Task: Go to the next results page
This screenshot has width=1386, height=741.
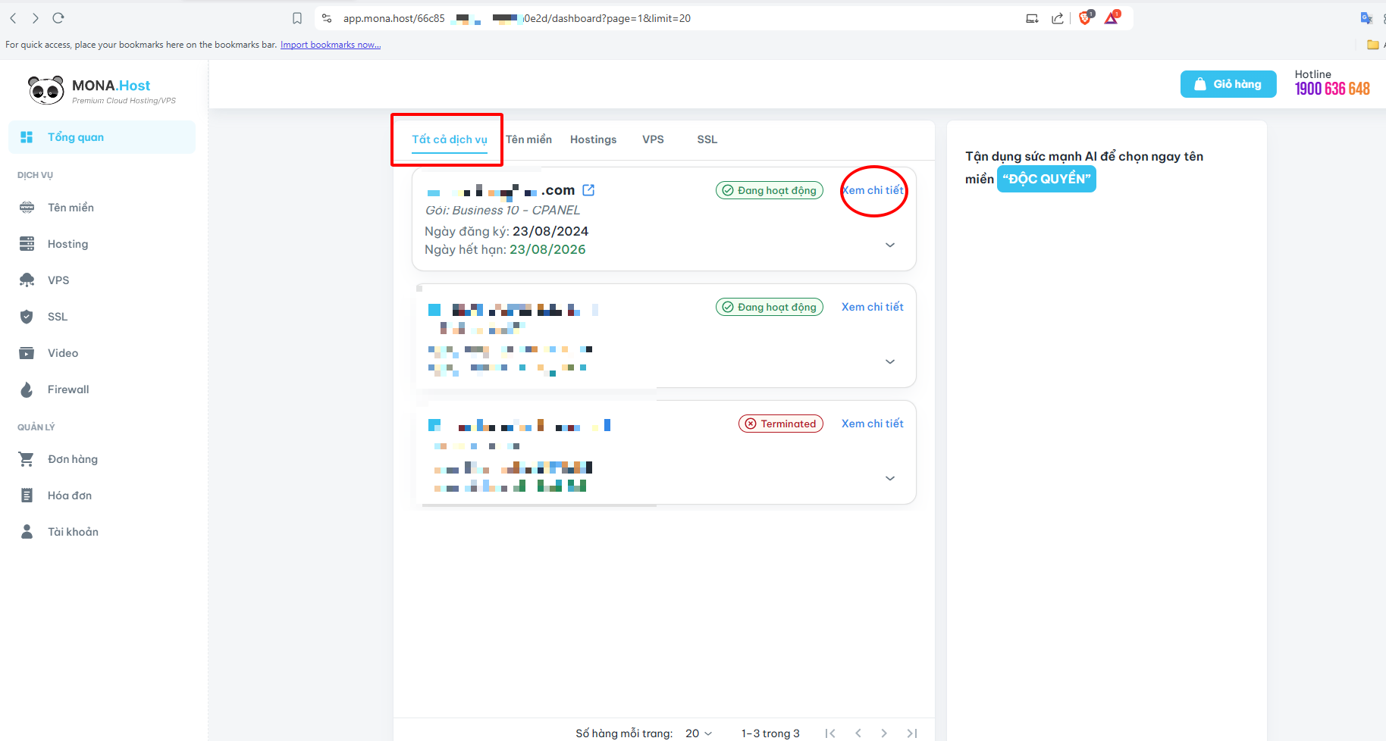Action: [884, 733]
